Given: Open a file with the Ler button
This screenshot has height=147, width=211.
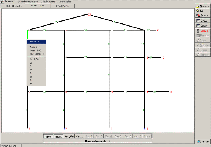Looking at the screenshot, I should click(x=203, y=11).
